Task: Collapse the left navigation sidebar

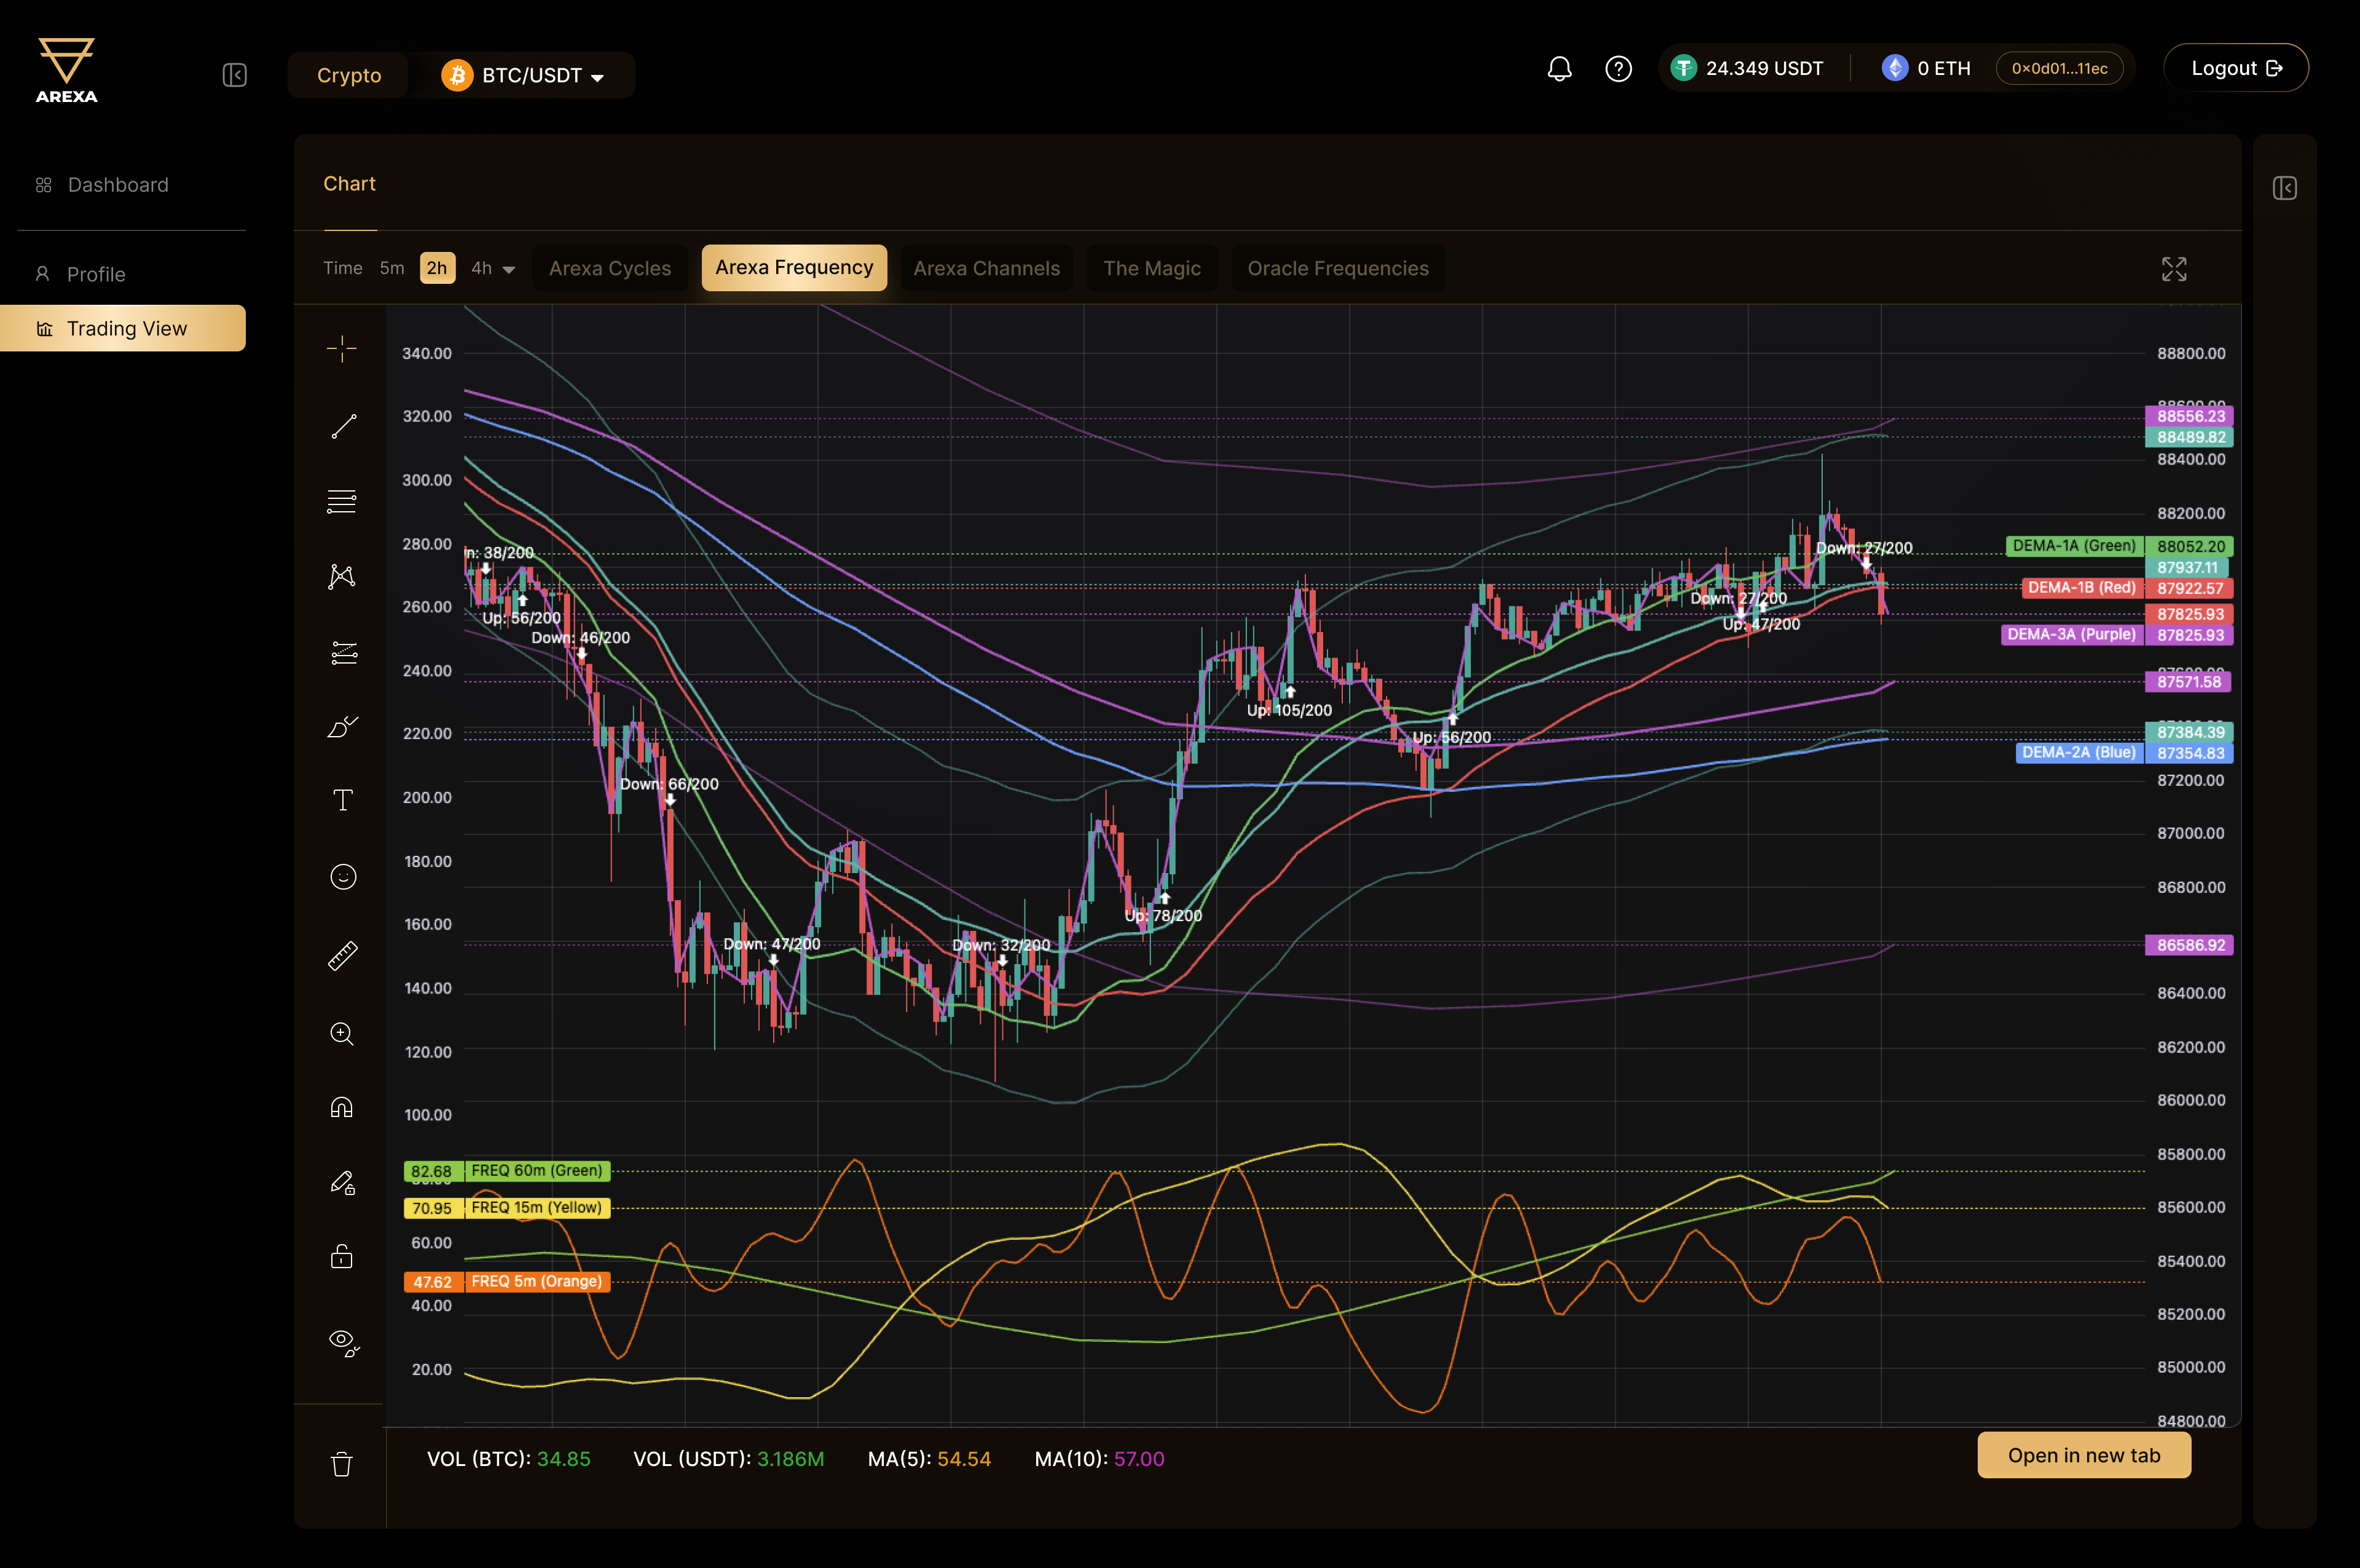Action: 234,74
